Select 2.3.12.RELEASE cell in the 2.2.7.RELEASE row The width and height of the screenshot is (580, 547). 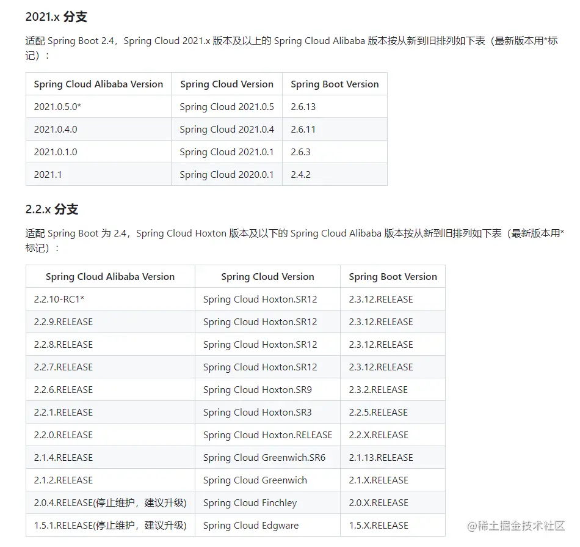(393, 367)
